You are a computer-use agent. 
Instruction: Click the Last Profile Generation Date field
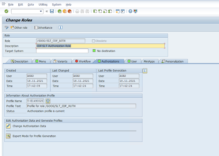[129, 81]
